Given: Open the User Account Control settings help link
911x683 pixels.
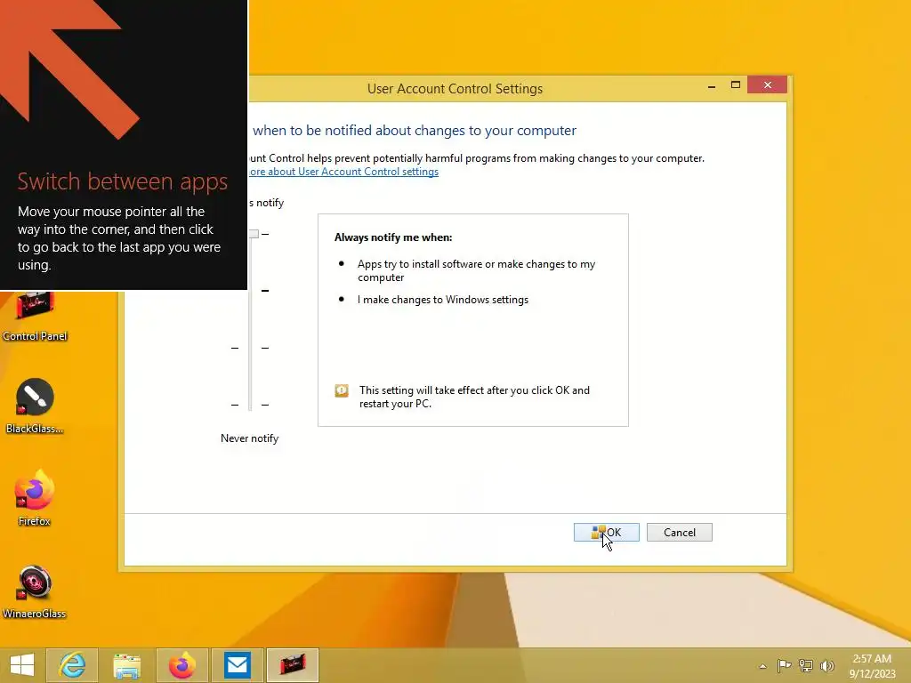Looking at the screenshot, I should (343, 172).
